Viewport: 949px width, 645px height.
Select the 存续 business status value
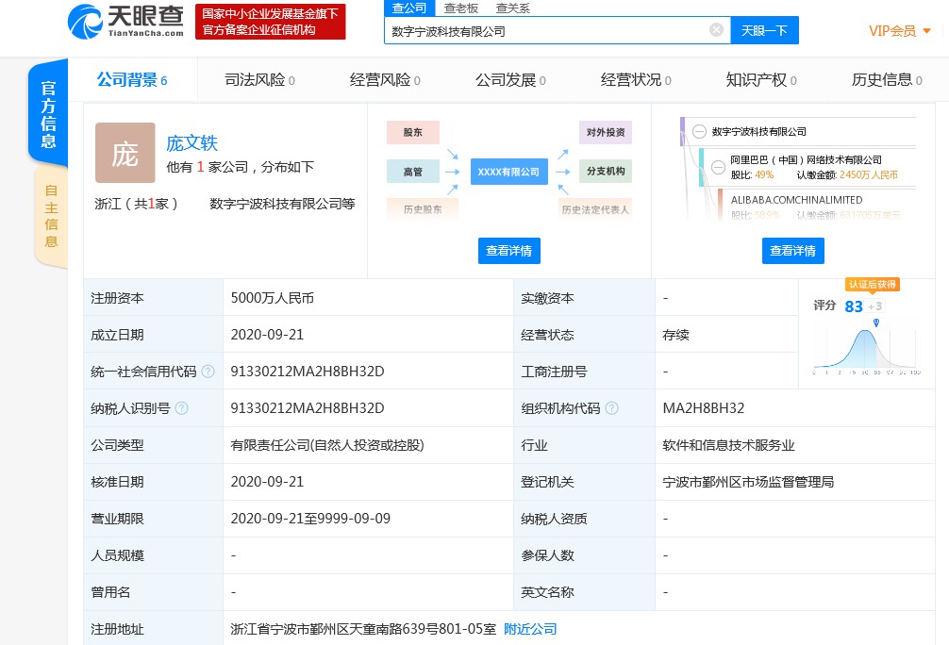(676, 335)
